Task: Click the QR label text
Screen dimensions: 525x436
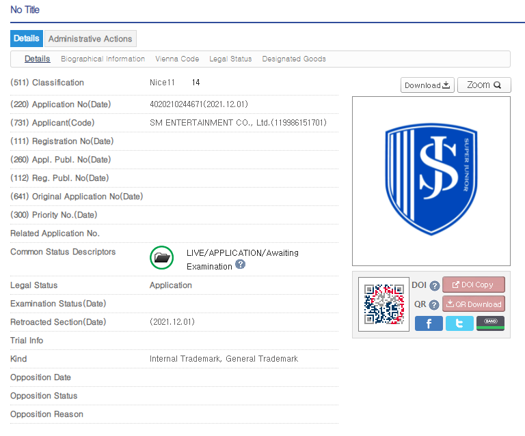Action: pos(420,304)
